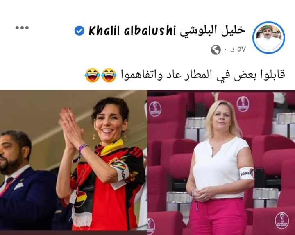The image size is (295, 235).
Task: Click the post timestamp ٥٧ د
Action: [238, 50]
